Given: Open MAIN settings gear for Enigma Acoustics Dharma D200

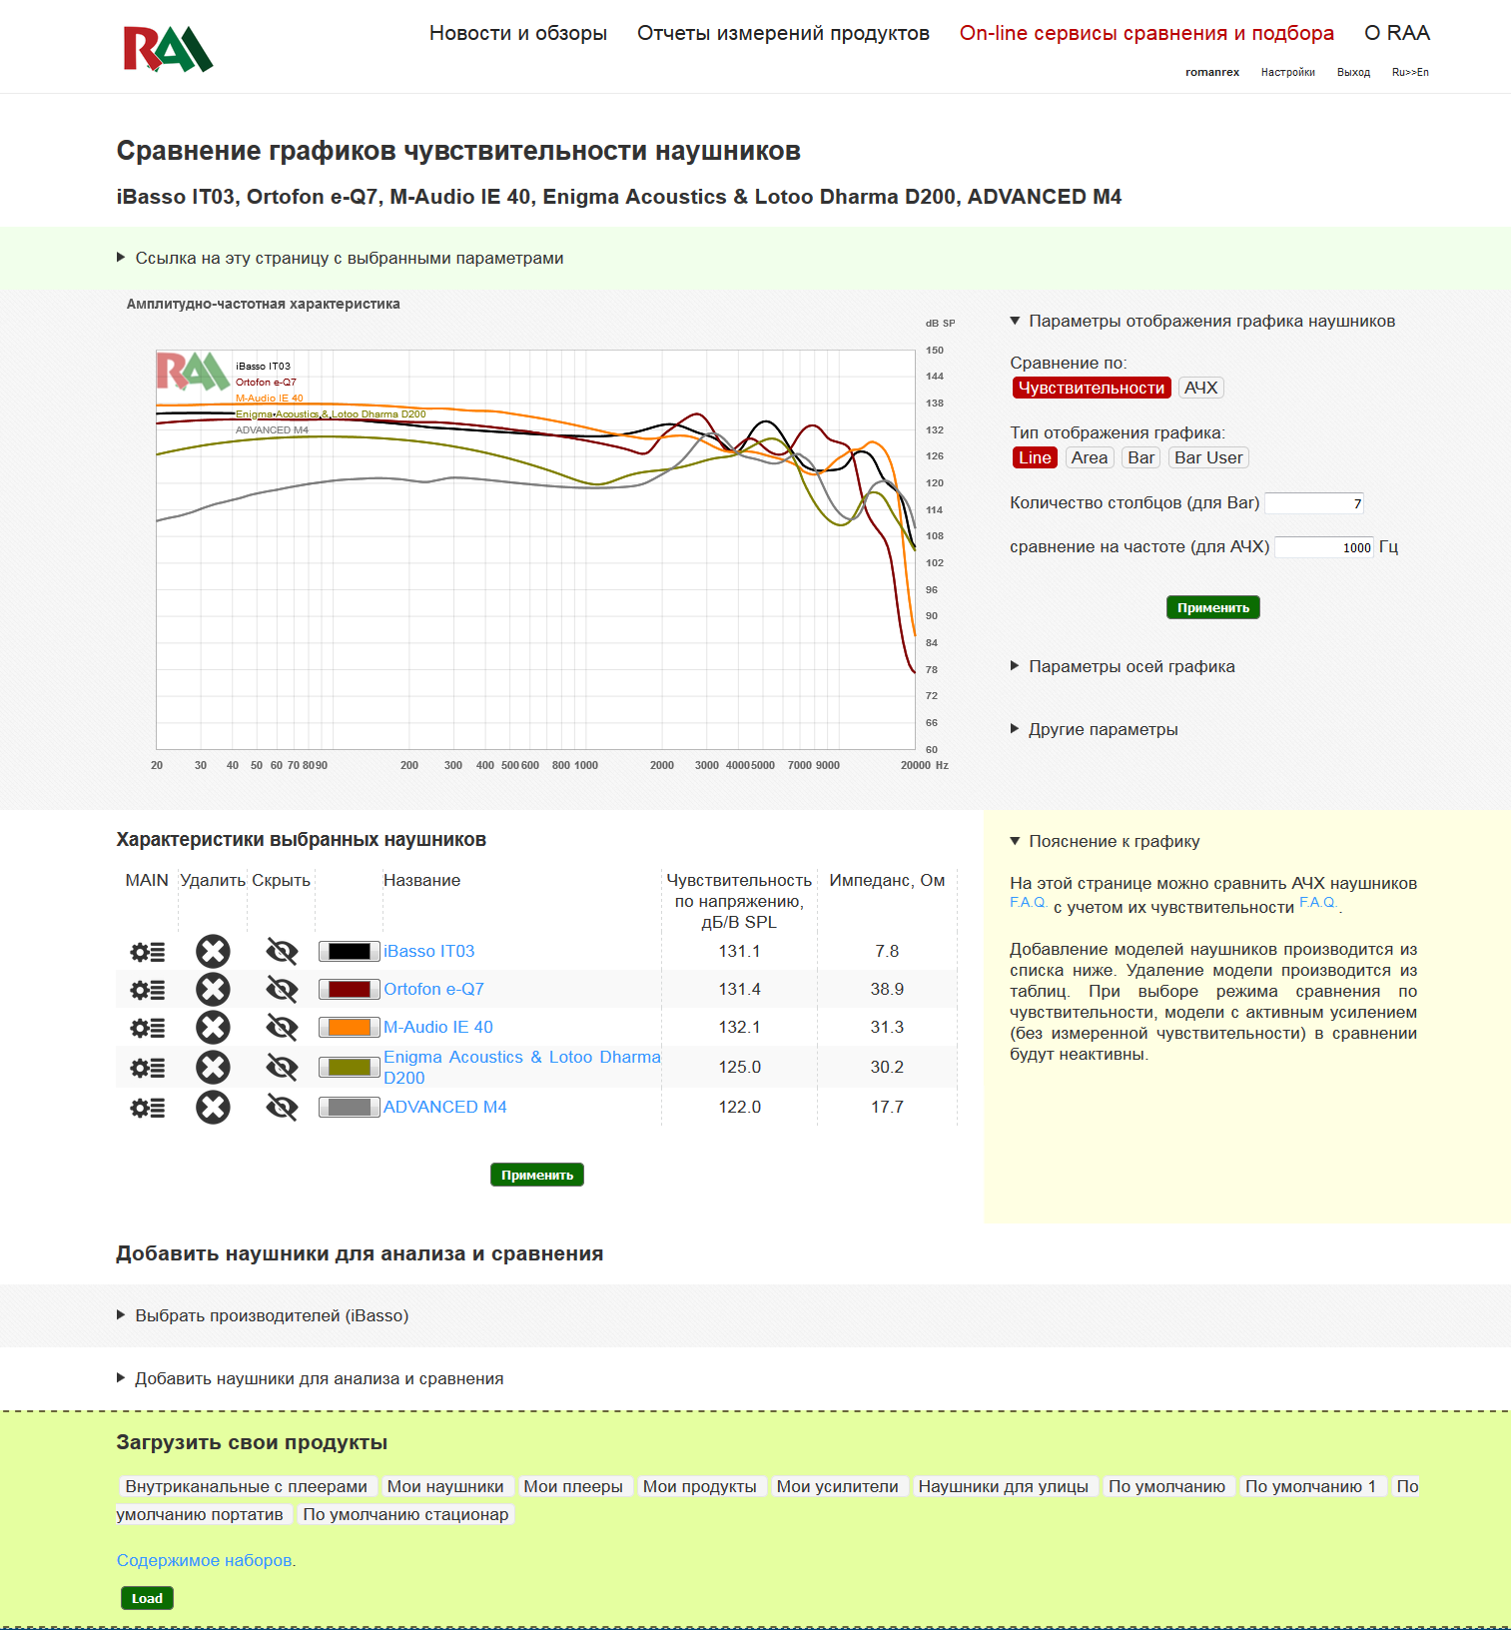Looking at the screenshot, I should point(147,1068).
